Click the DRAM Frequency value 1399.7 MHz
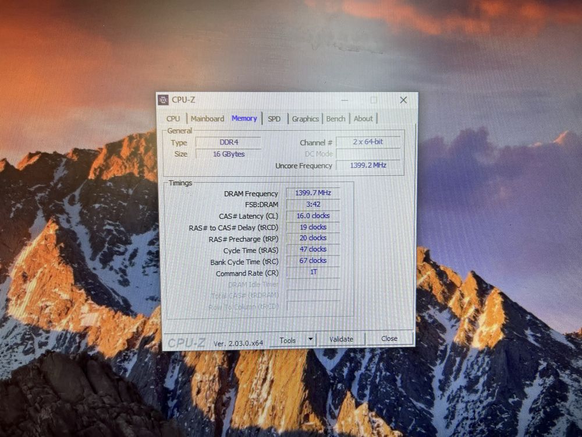This screenshot has width=582, height=437. (313, 193)
